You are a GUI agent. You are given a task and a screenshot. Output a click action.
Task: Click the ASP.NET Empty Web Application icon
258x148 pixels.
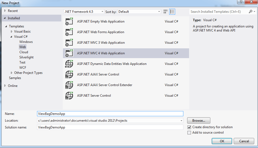pyautogui.click(x=69, y=21)
